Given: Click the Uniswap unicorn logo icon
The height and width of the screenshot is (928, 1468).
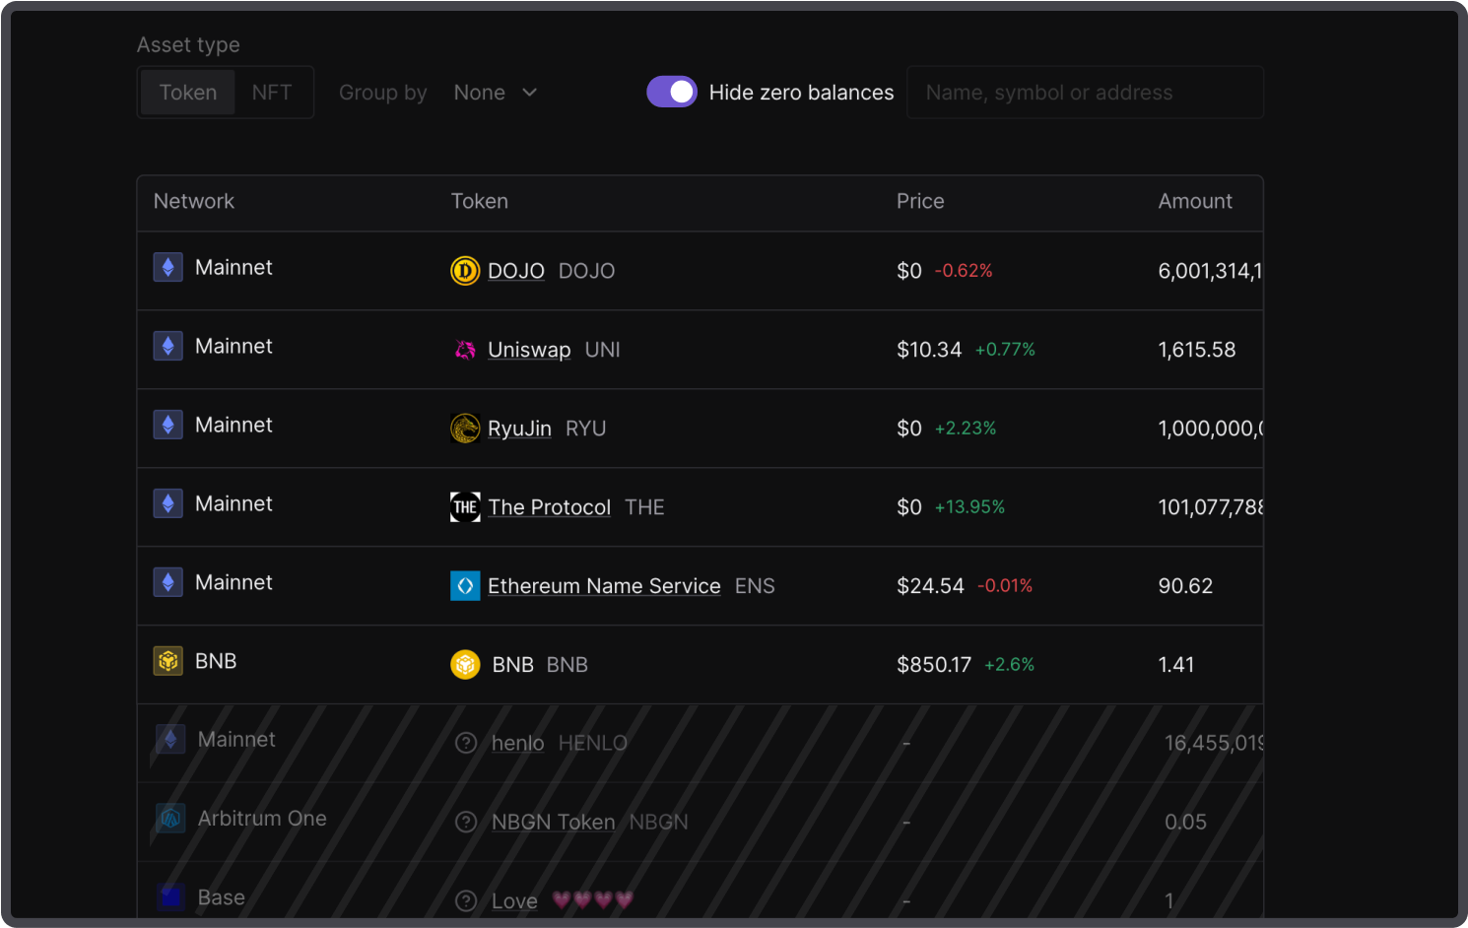Looking at the screenshot, I should [465, 349].
